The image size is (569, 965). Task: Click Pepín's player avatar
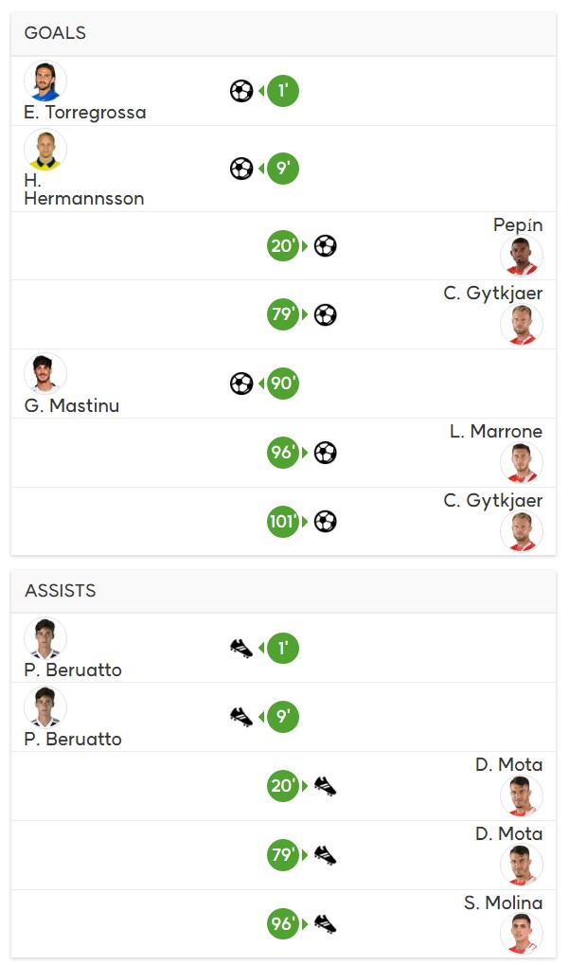pyautogui.click(x=522, y=256)
